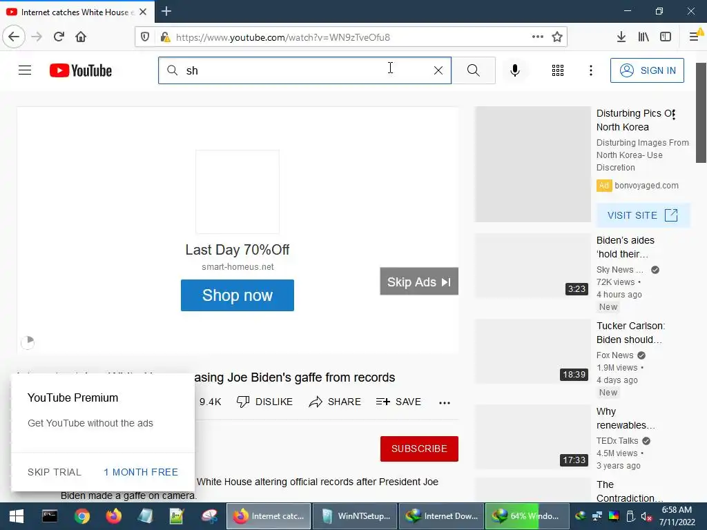Submit search with the magnifier button
Viewport: 707px width, 530px height.
(474, 70)
